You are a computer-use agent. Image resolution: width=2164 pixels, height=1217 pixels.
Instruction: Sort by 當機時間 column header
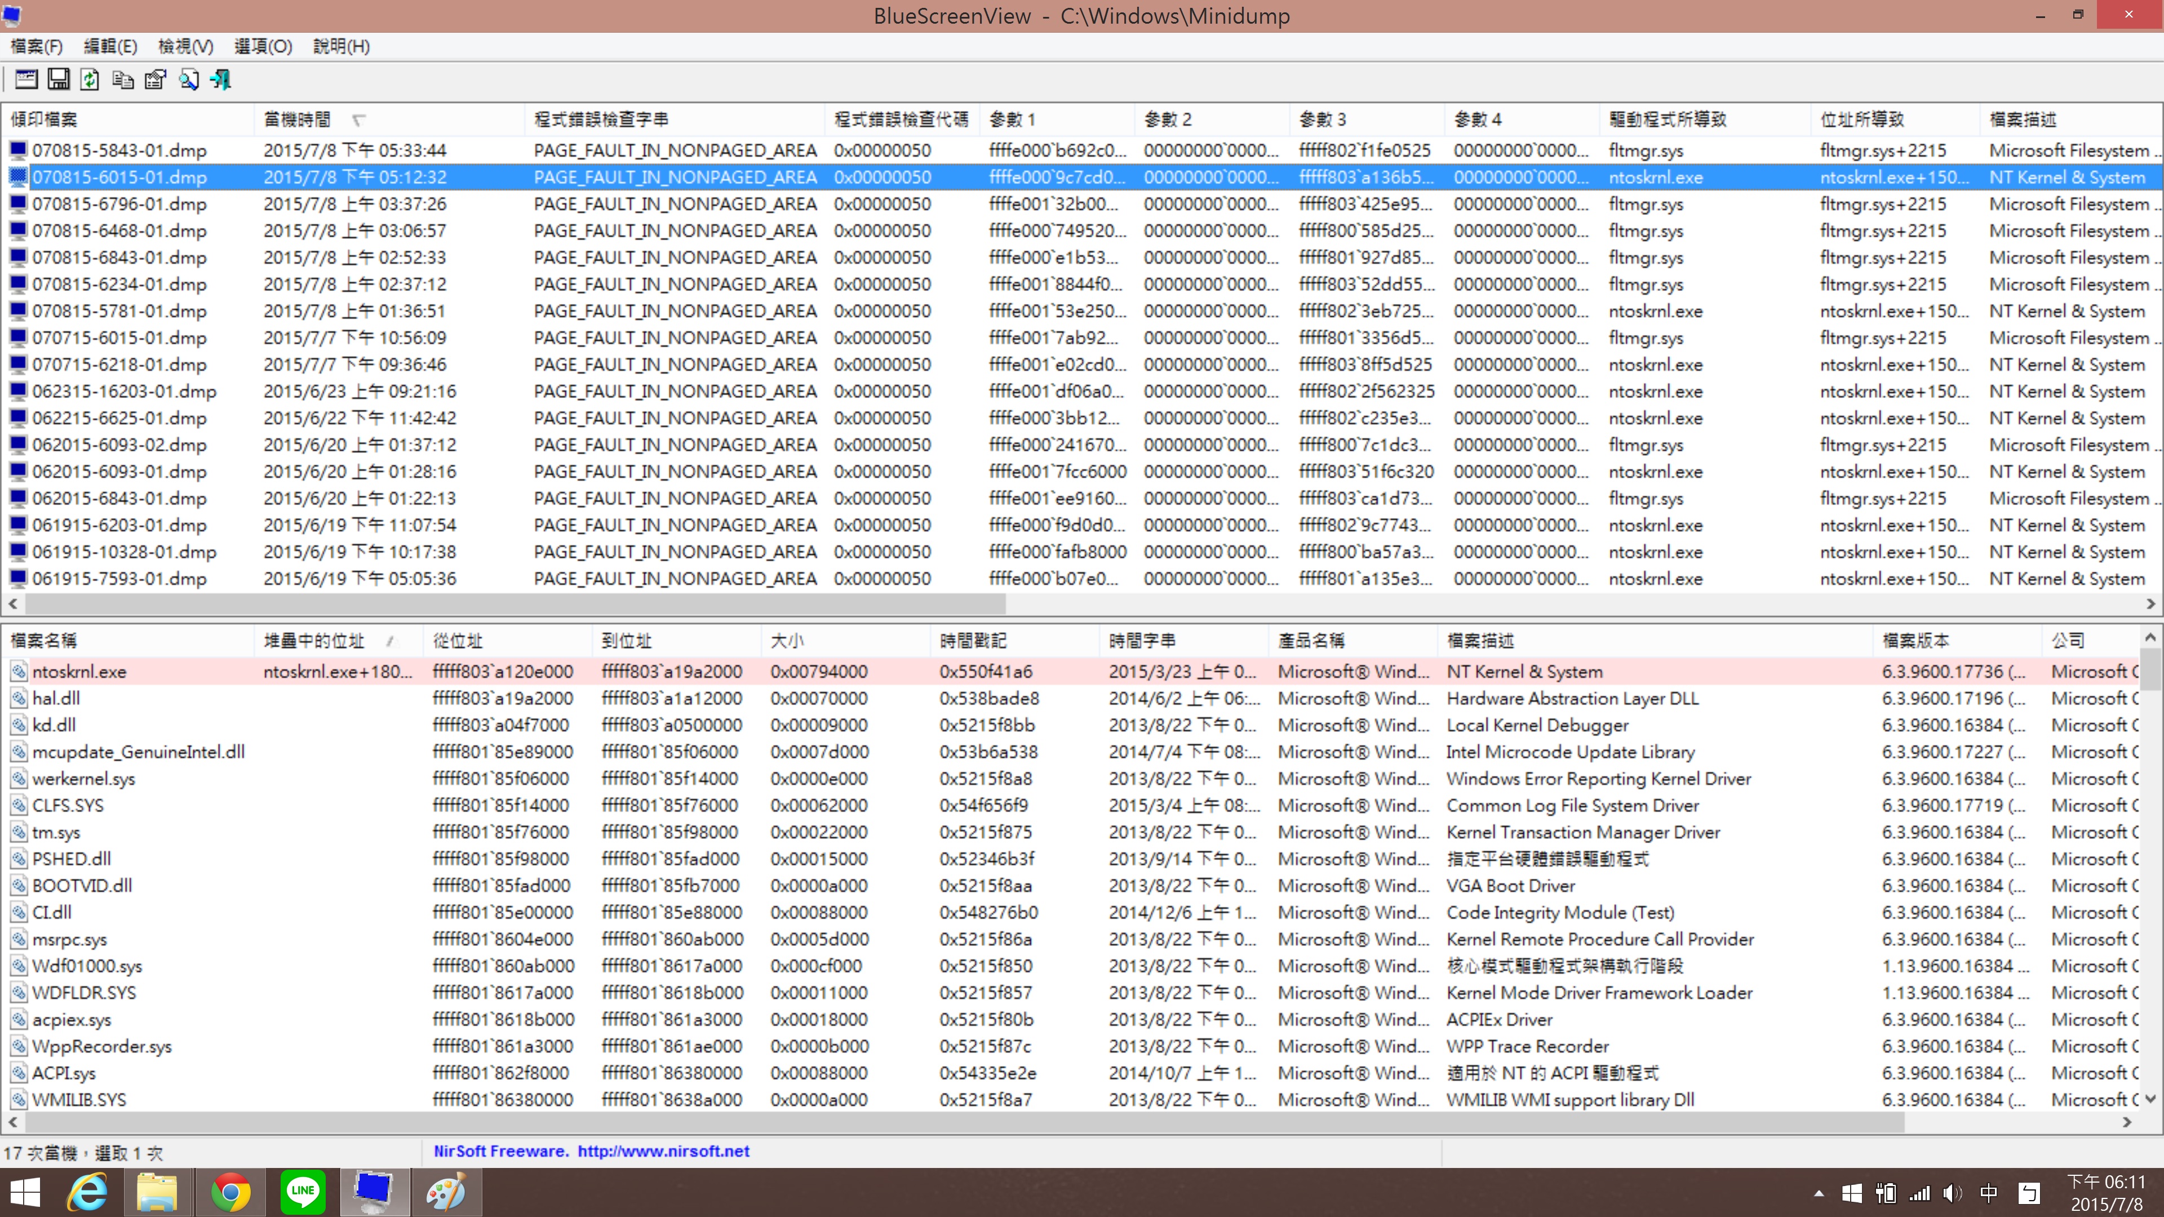tap(390, 119)
